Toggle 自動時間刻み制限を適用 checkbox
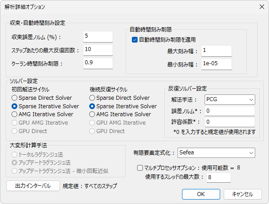The image size is (269, 204). click(134, 40)
